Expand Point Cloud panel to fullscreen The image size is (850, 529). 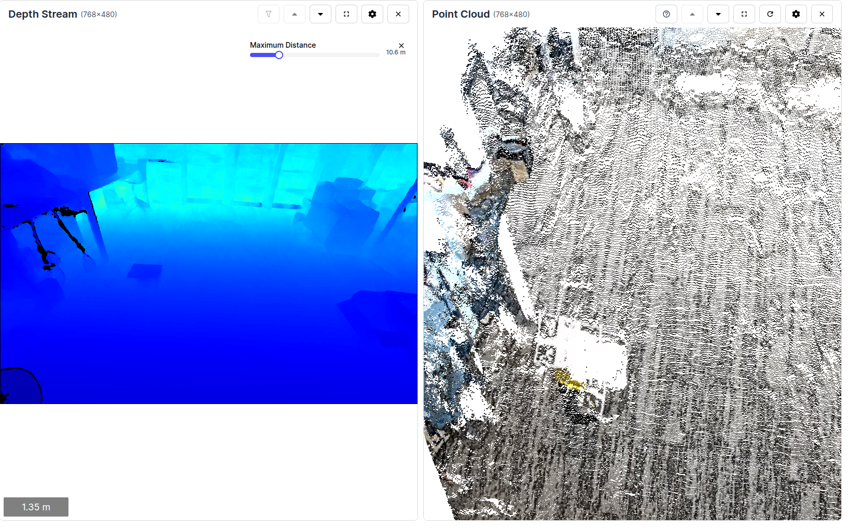tap(744, 14)
